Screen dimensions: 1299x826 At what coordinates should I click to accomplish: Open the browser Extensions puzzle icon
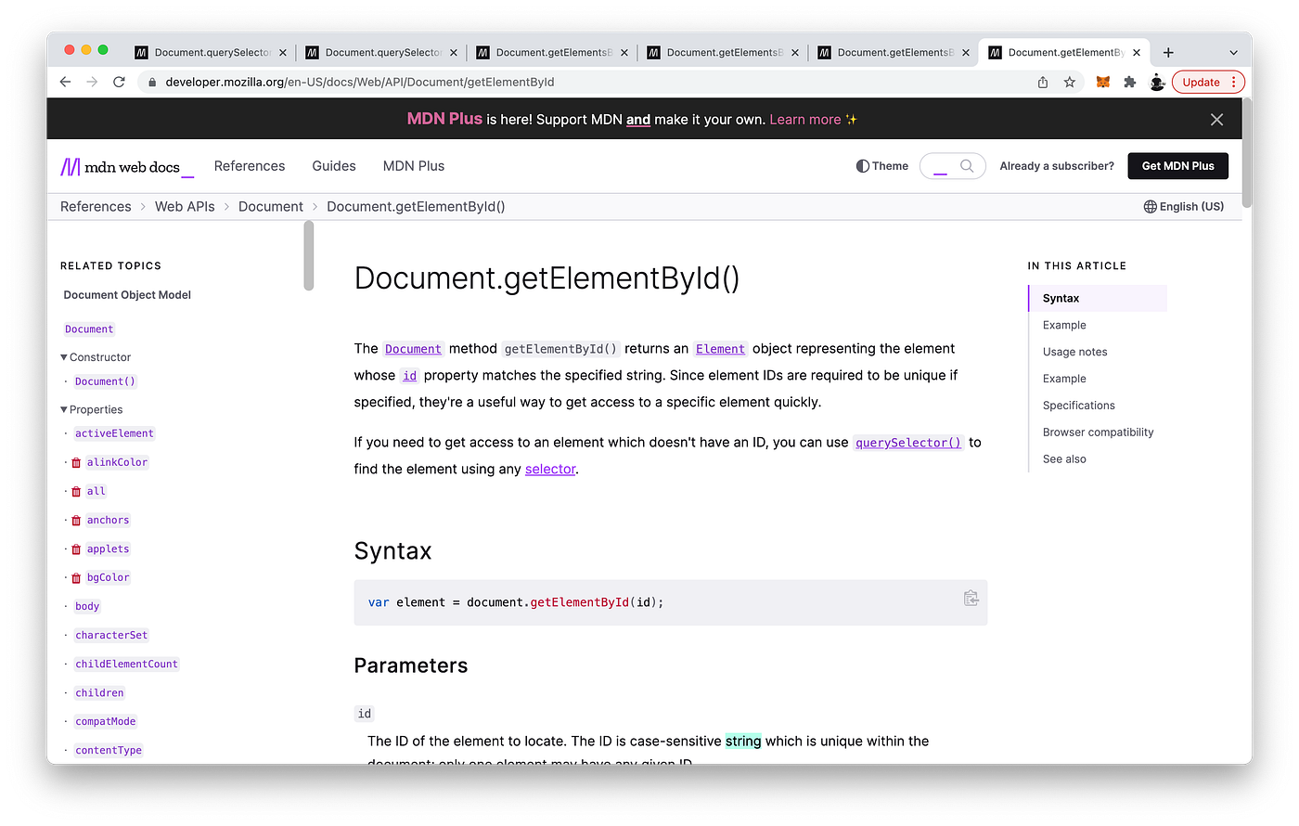[x=1130, y=82]
